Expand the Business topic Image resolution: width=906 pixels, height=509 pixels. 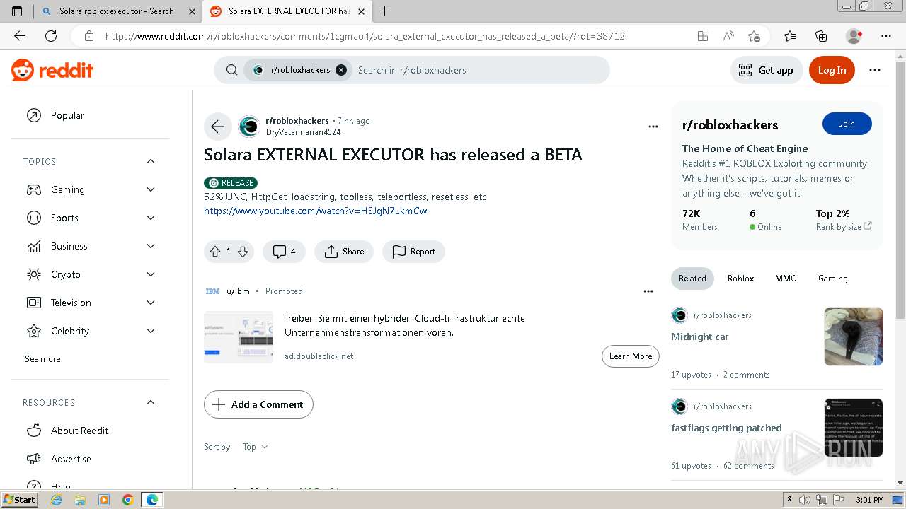(151, 246)
